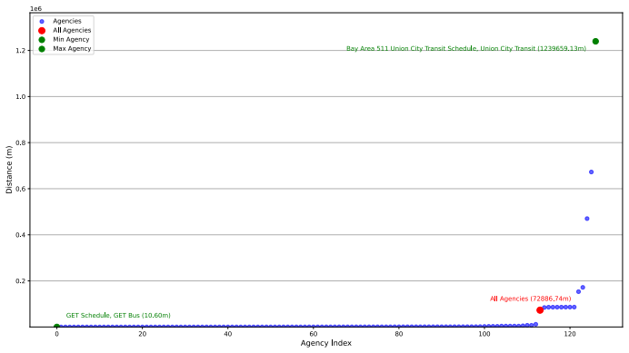Click the Union City Transit annotation label
Viewport: 629px width, 353px height.
coord(466,48)
